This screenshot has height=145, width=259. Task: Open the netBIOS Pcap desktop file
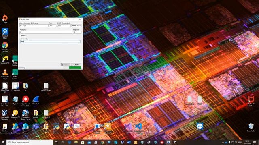[x=46, y=87]
